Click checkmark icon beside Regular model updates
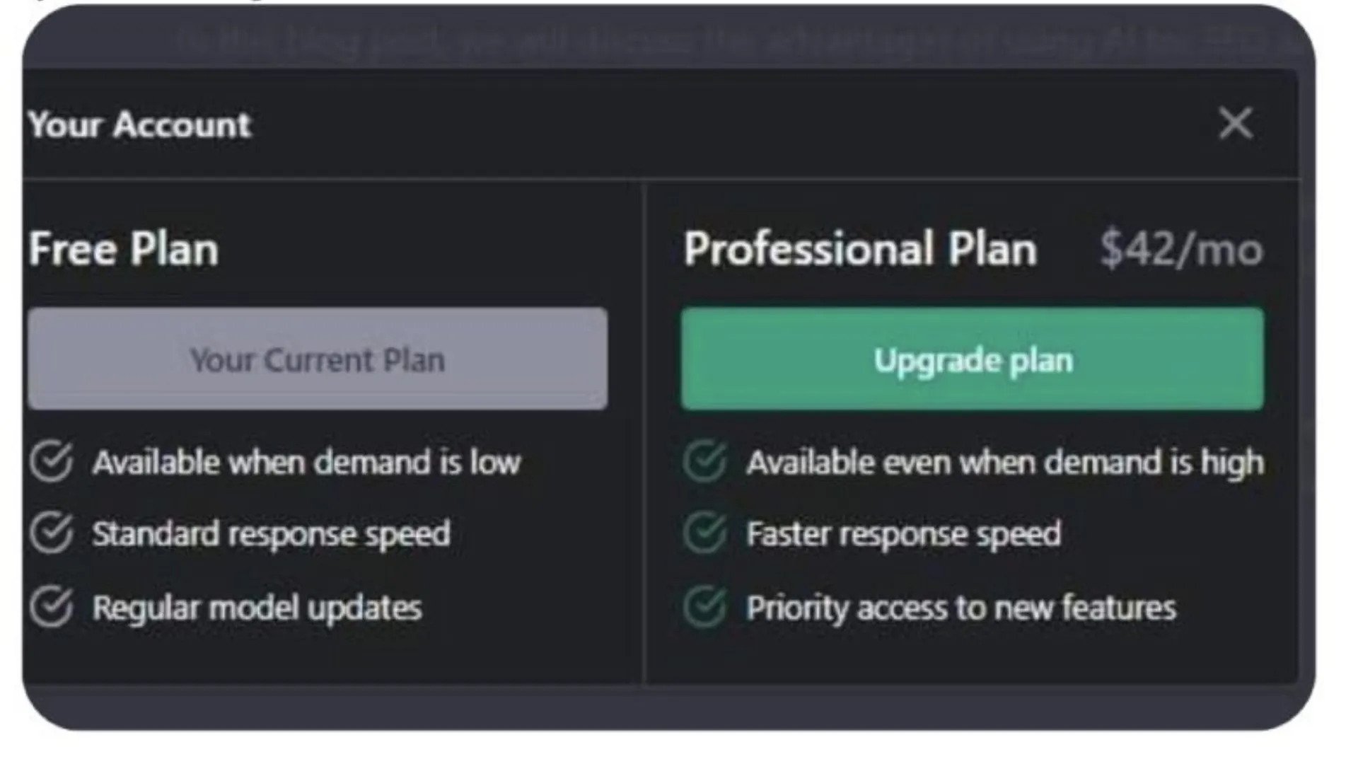The image size is (1358, 764). point(52,607)
